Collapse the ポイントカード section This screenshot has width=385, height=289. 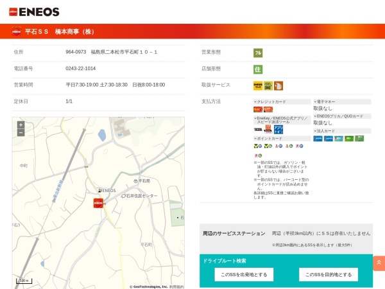click(282, 139)
